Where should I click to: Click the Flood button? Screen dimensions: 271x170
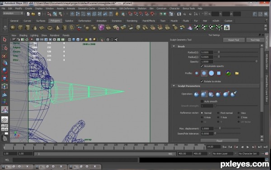[220, 141]
